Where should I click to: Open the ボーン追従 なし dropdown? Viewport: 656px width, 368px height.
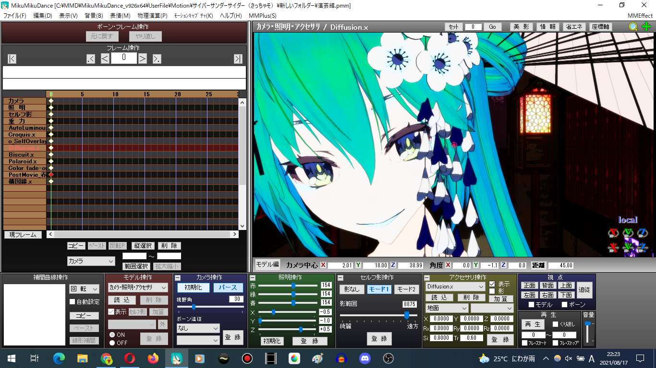(x=198, y=328)
